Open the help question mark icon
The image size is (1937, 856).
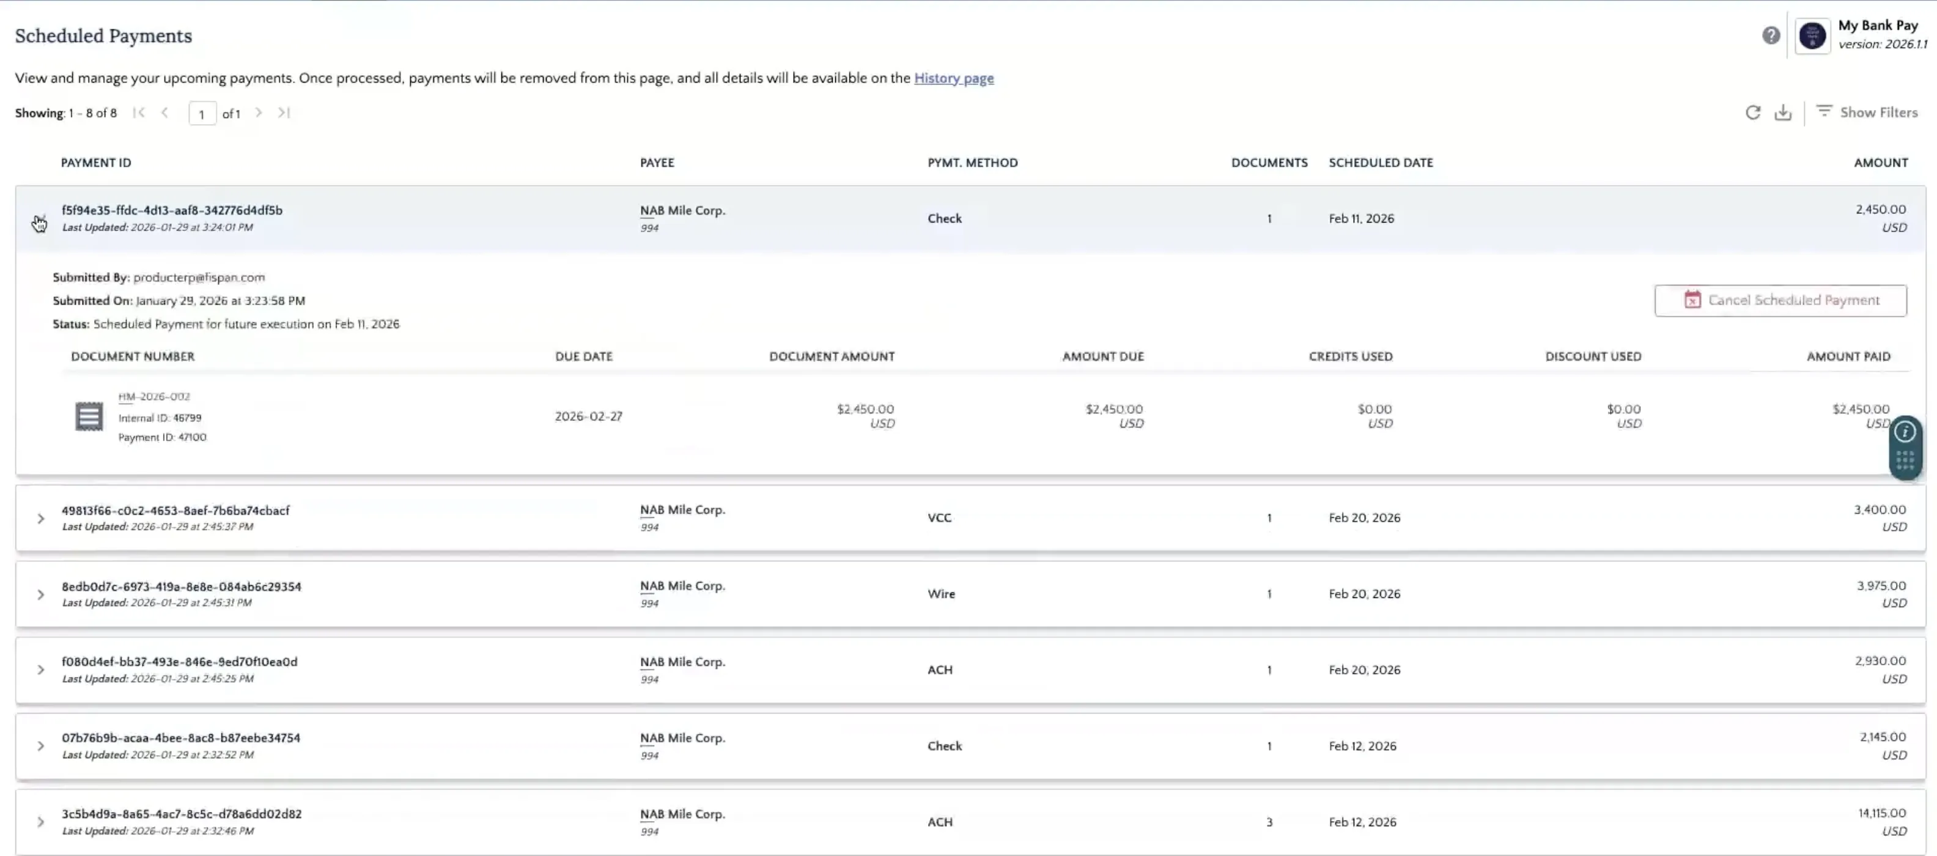click(1771, 35)
